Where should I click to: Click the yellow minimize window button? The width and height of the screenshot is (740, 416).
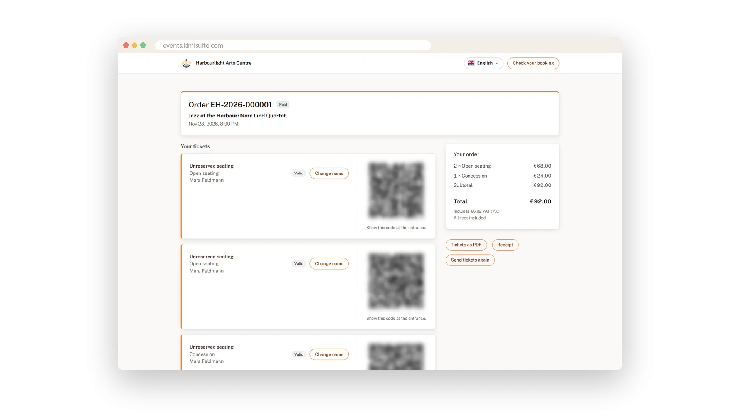pyautogui.click(x=135, y=45)
